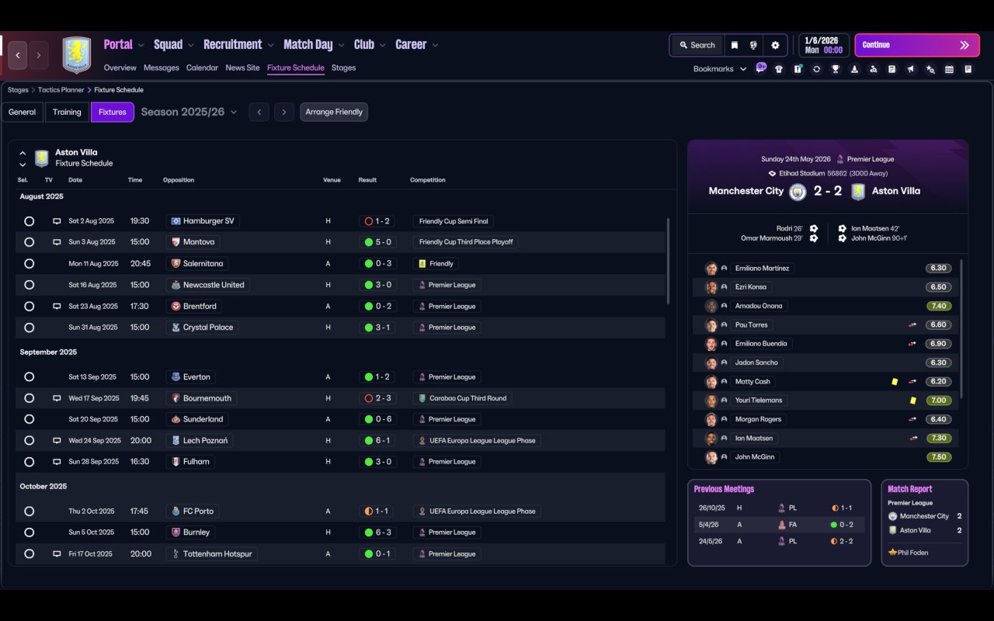Click the Tactics Planner breadcrumb

click(x=61, y=90)
